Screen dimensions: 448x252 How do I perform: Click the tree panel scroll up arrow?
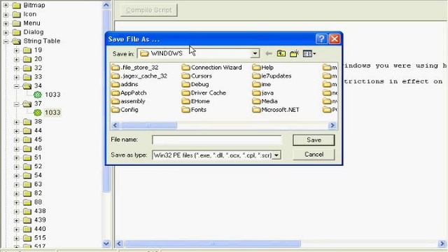click(106, 5)
